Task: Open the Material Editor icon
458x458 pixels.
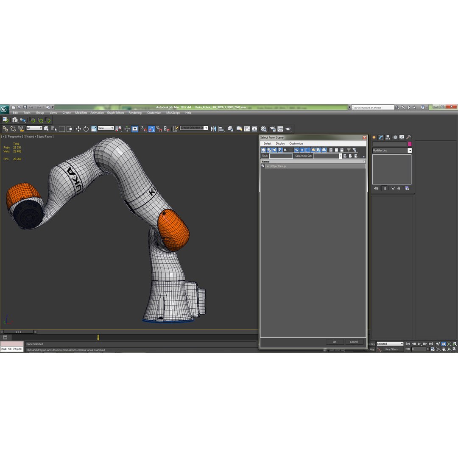Action: tap(264, 129)
